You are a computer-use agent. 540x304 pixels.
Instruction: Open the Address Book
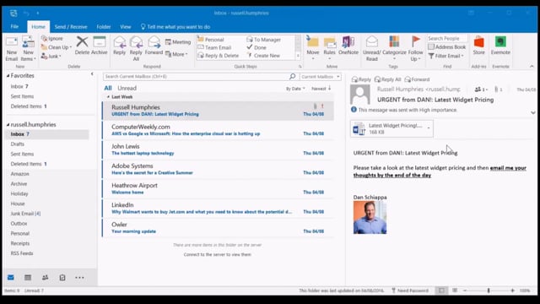[x=446, y=47]
